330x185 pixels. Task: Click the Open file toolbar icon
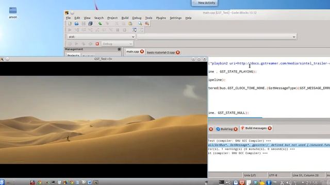point(76,24)
